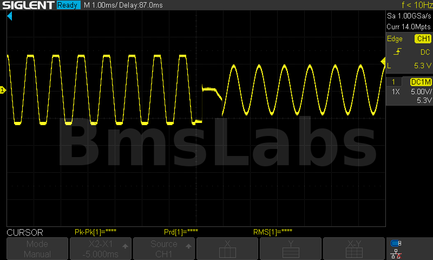Click the blue trigger position marker at top
This screenshot has height=260, width=433.
[x=9, y=17]
